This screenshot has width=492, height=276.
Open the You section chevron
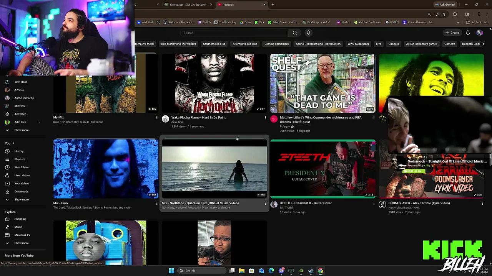(13, 143)
